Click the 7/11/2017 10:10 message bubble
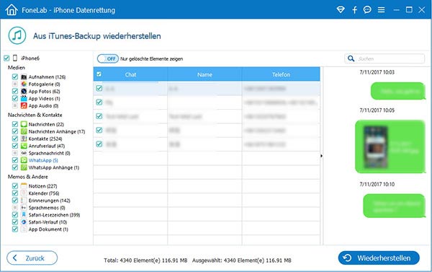432x272 pixels. coord(395,206)
